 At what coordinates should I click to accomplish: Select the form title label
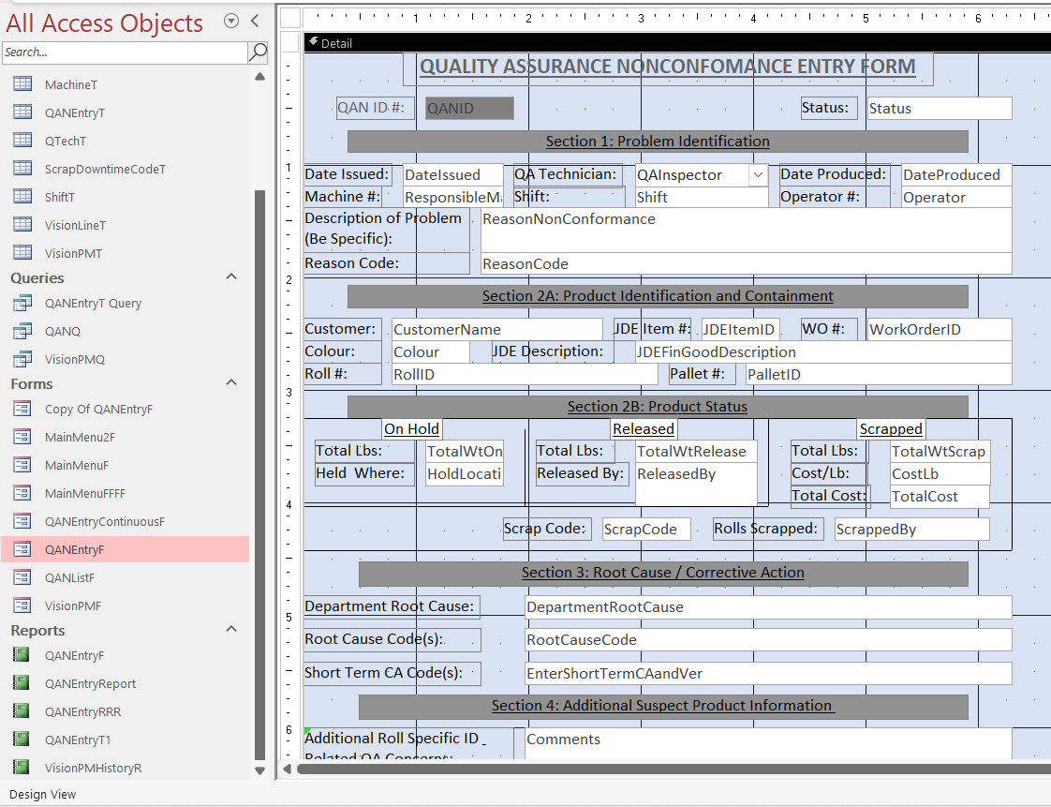click(668, 67)
